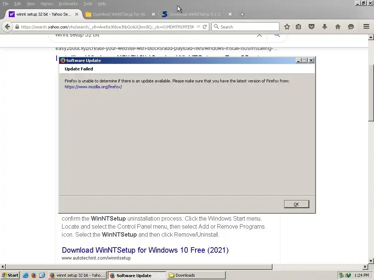Click horizontal scrollbar right arrow
Screen dimensions: 374x280
[365, 267]
